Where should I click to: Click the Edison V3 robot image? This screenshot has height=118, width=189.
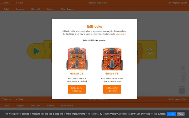(112, 59)
